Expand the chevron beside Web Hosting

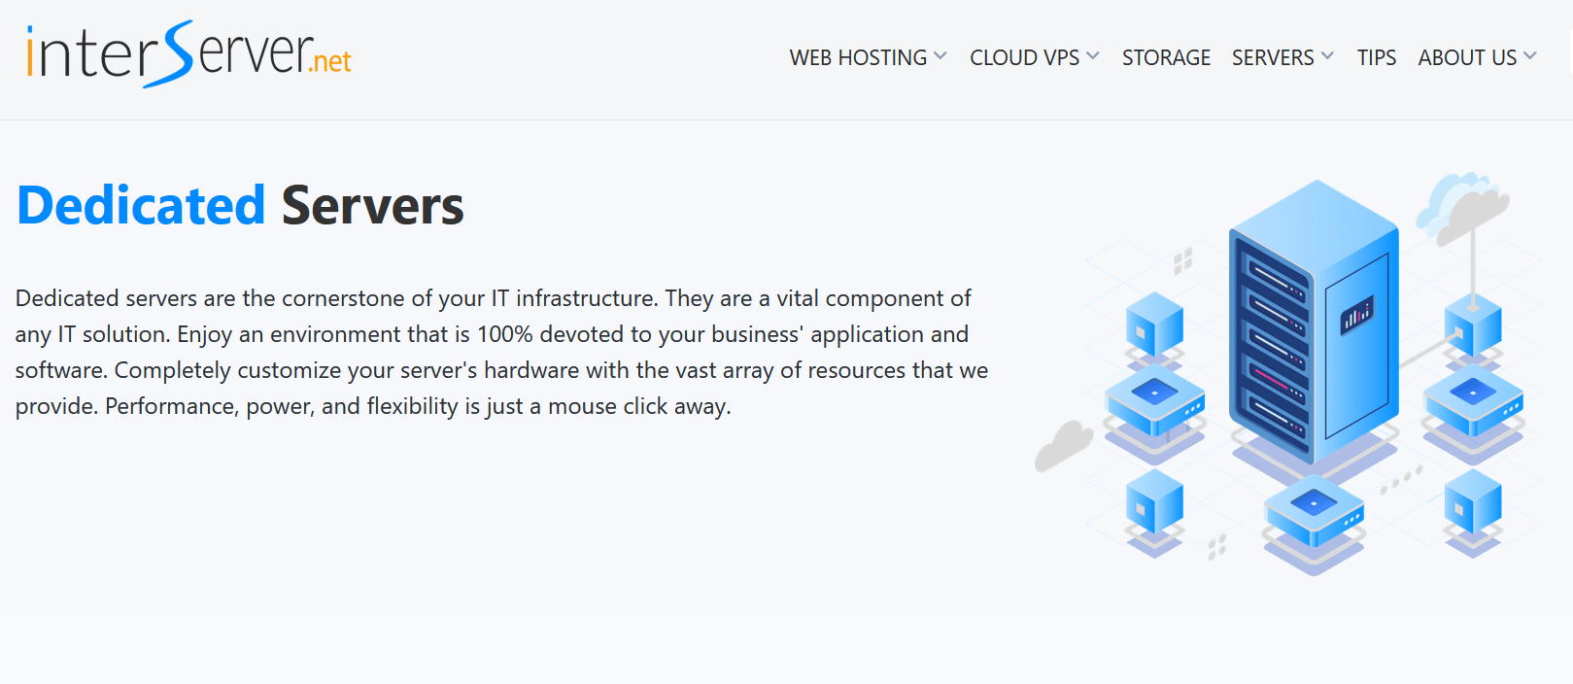click(940, 56)
